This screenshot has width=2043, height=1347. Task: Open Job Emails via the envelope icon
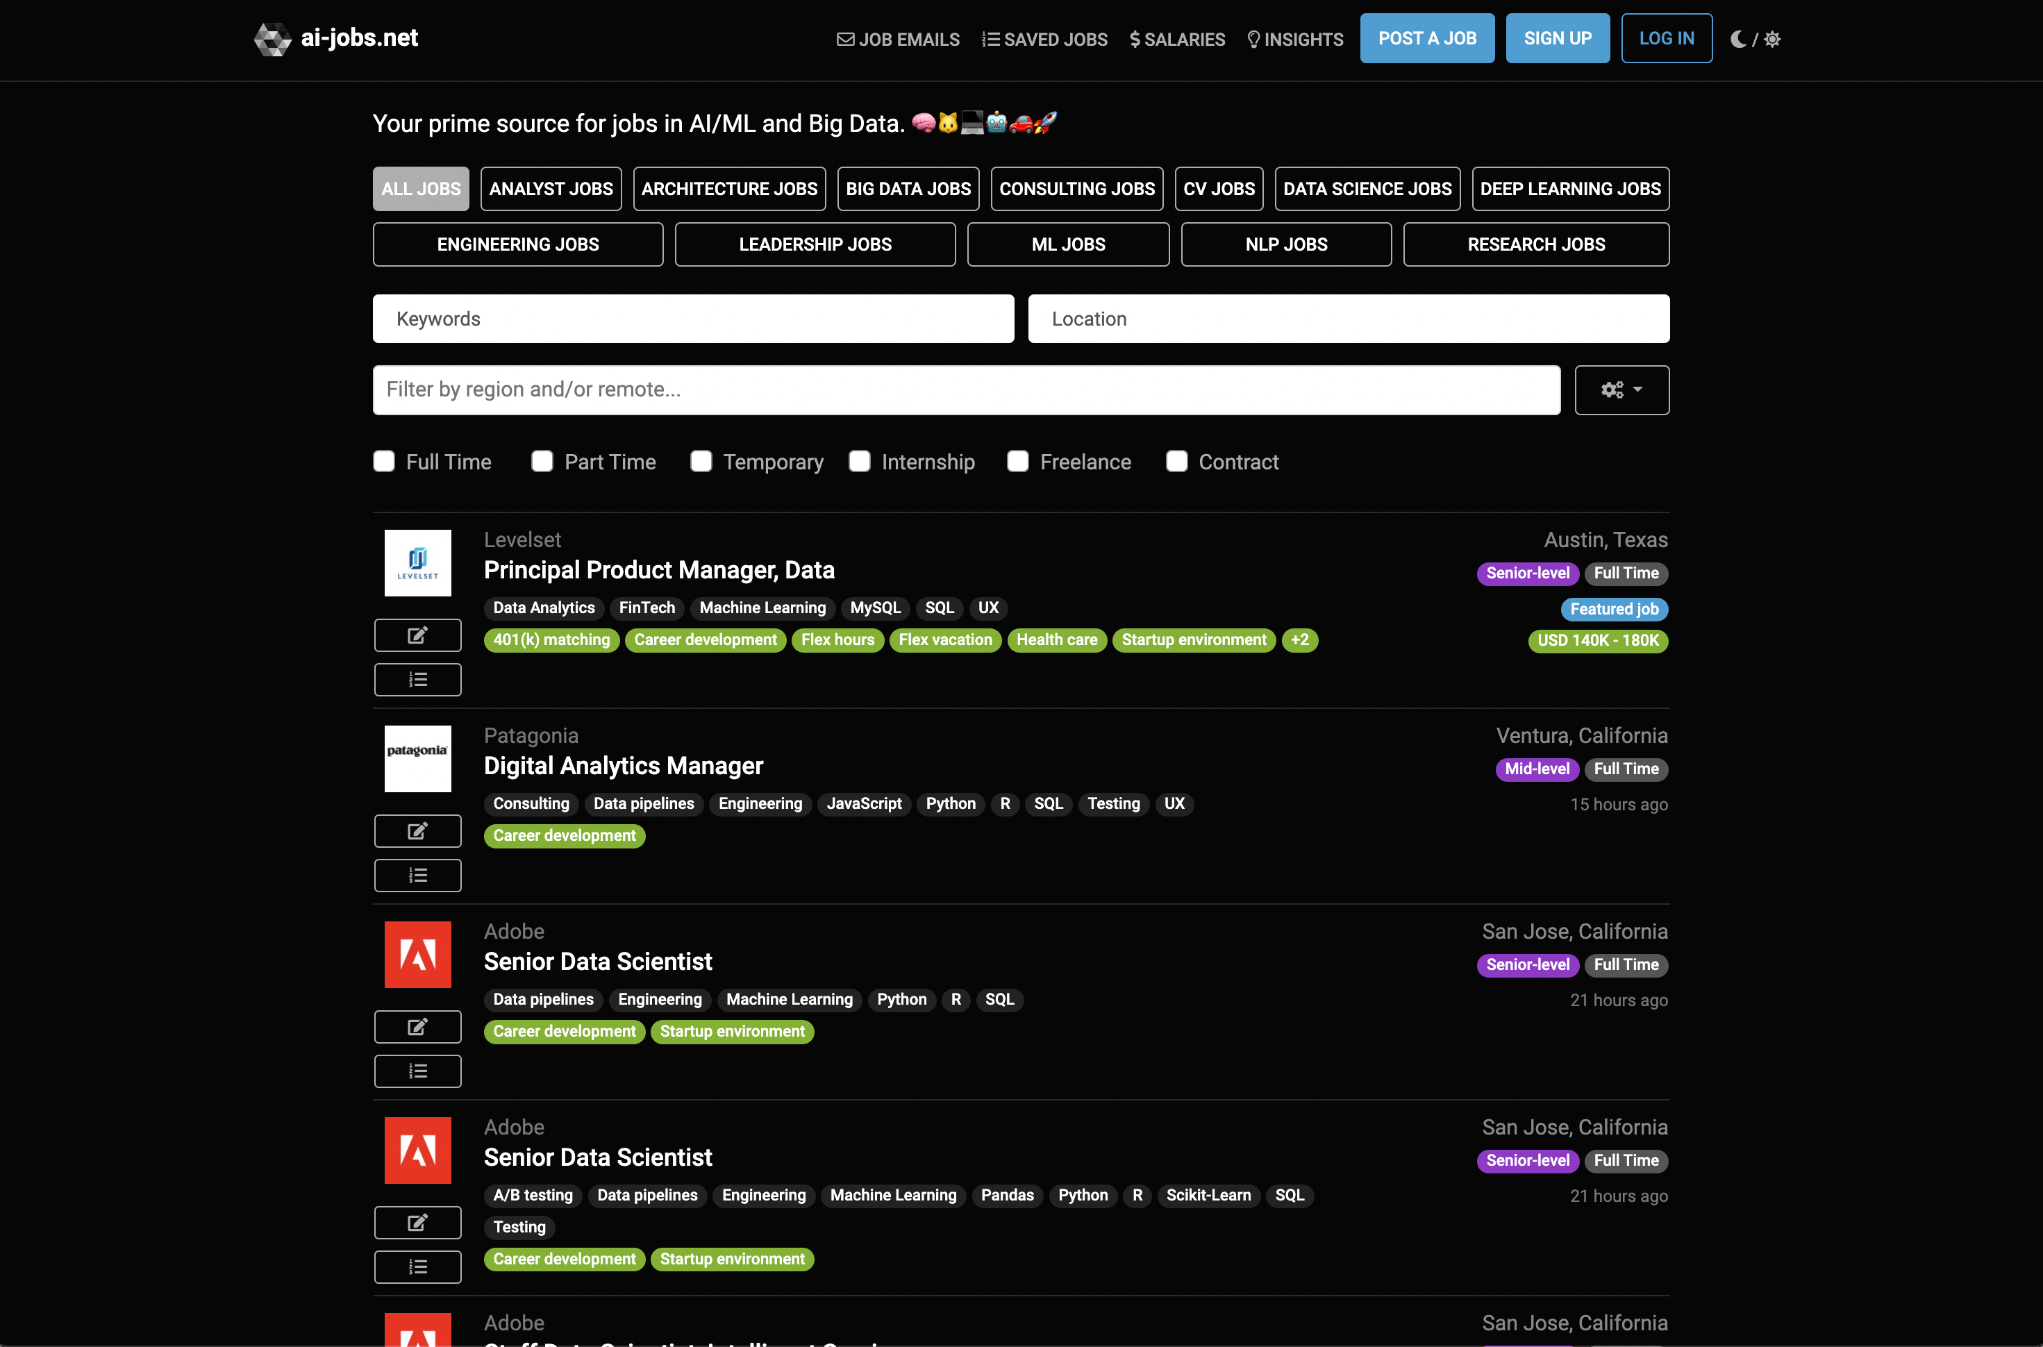pyautogui.click(x=845, y=39)
